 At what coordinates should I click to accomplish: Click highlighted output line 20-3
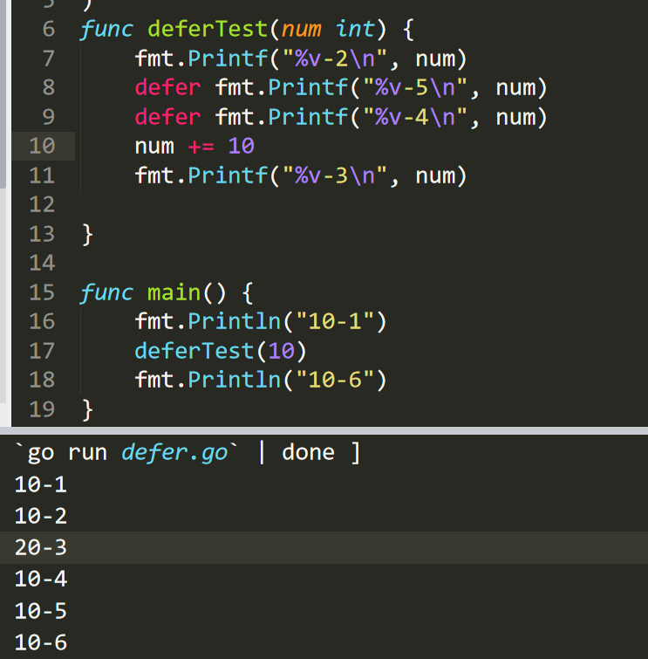pos(41,547)
